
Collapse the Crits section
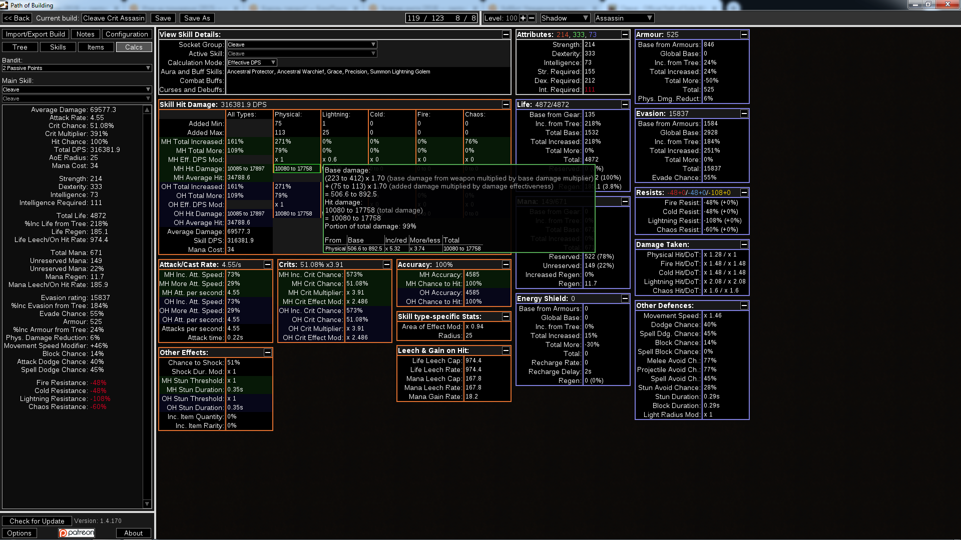[x=386, y=264]
